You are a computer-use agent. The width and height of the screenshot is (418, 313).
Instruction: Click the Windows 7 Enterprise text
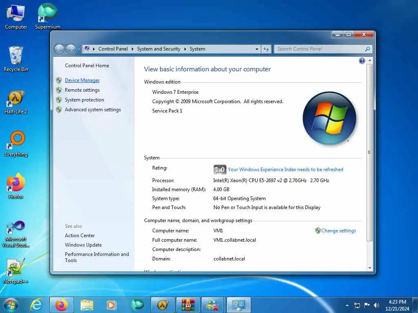pos(175,92)
